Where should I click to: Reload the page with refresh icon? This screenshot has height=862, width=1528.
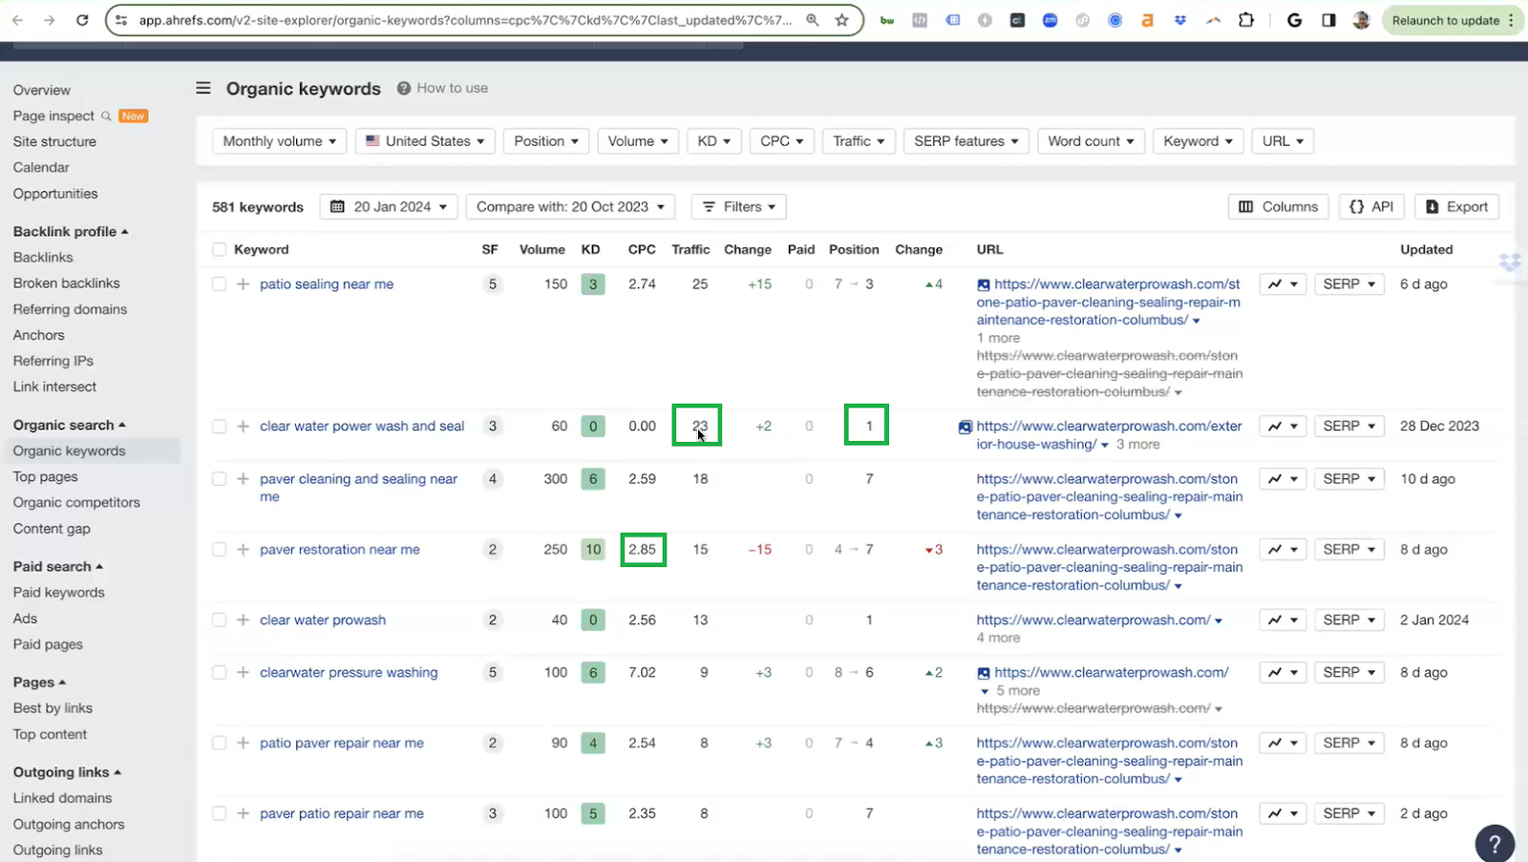tap(82, 20)
